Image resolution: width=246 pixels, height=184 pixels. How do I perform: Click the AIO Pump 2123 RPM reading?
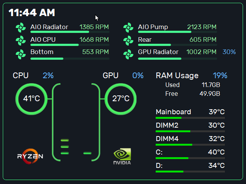coord(202,27)
